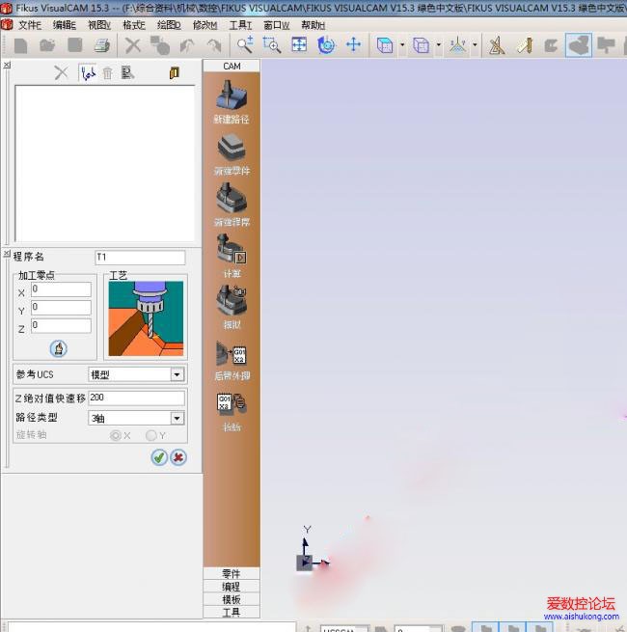Click 计算 (calculate) icon in CAM bar
Image resolution: width=627 pixels, height=632 pixels.
point(232,257)
